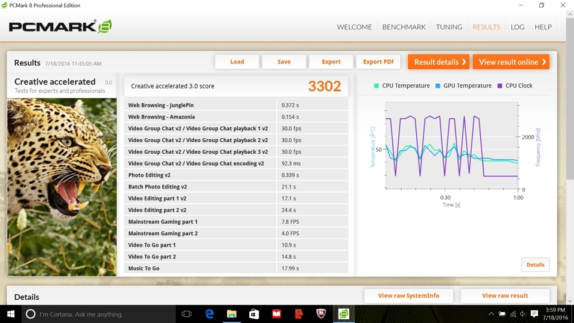
Task: Switch to the BENCHMARK tab
Action: [x=404, y=27]
